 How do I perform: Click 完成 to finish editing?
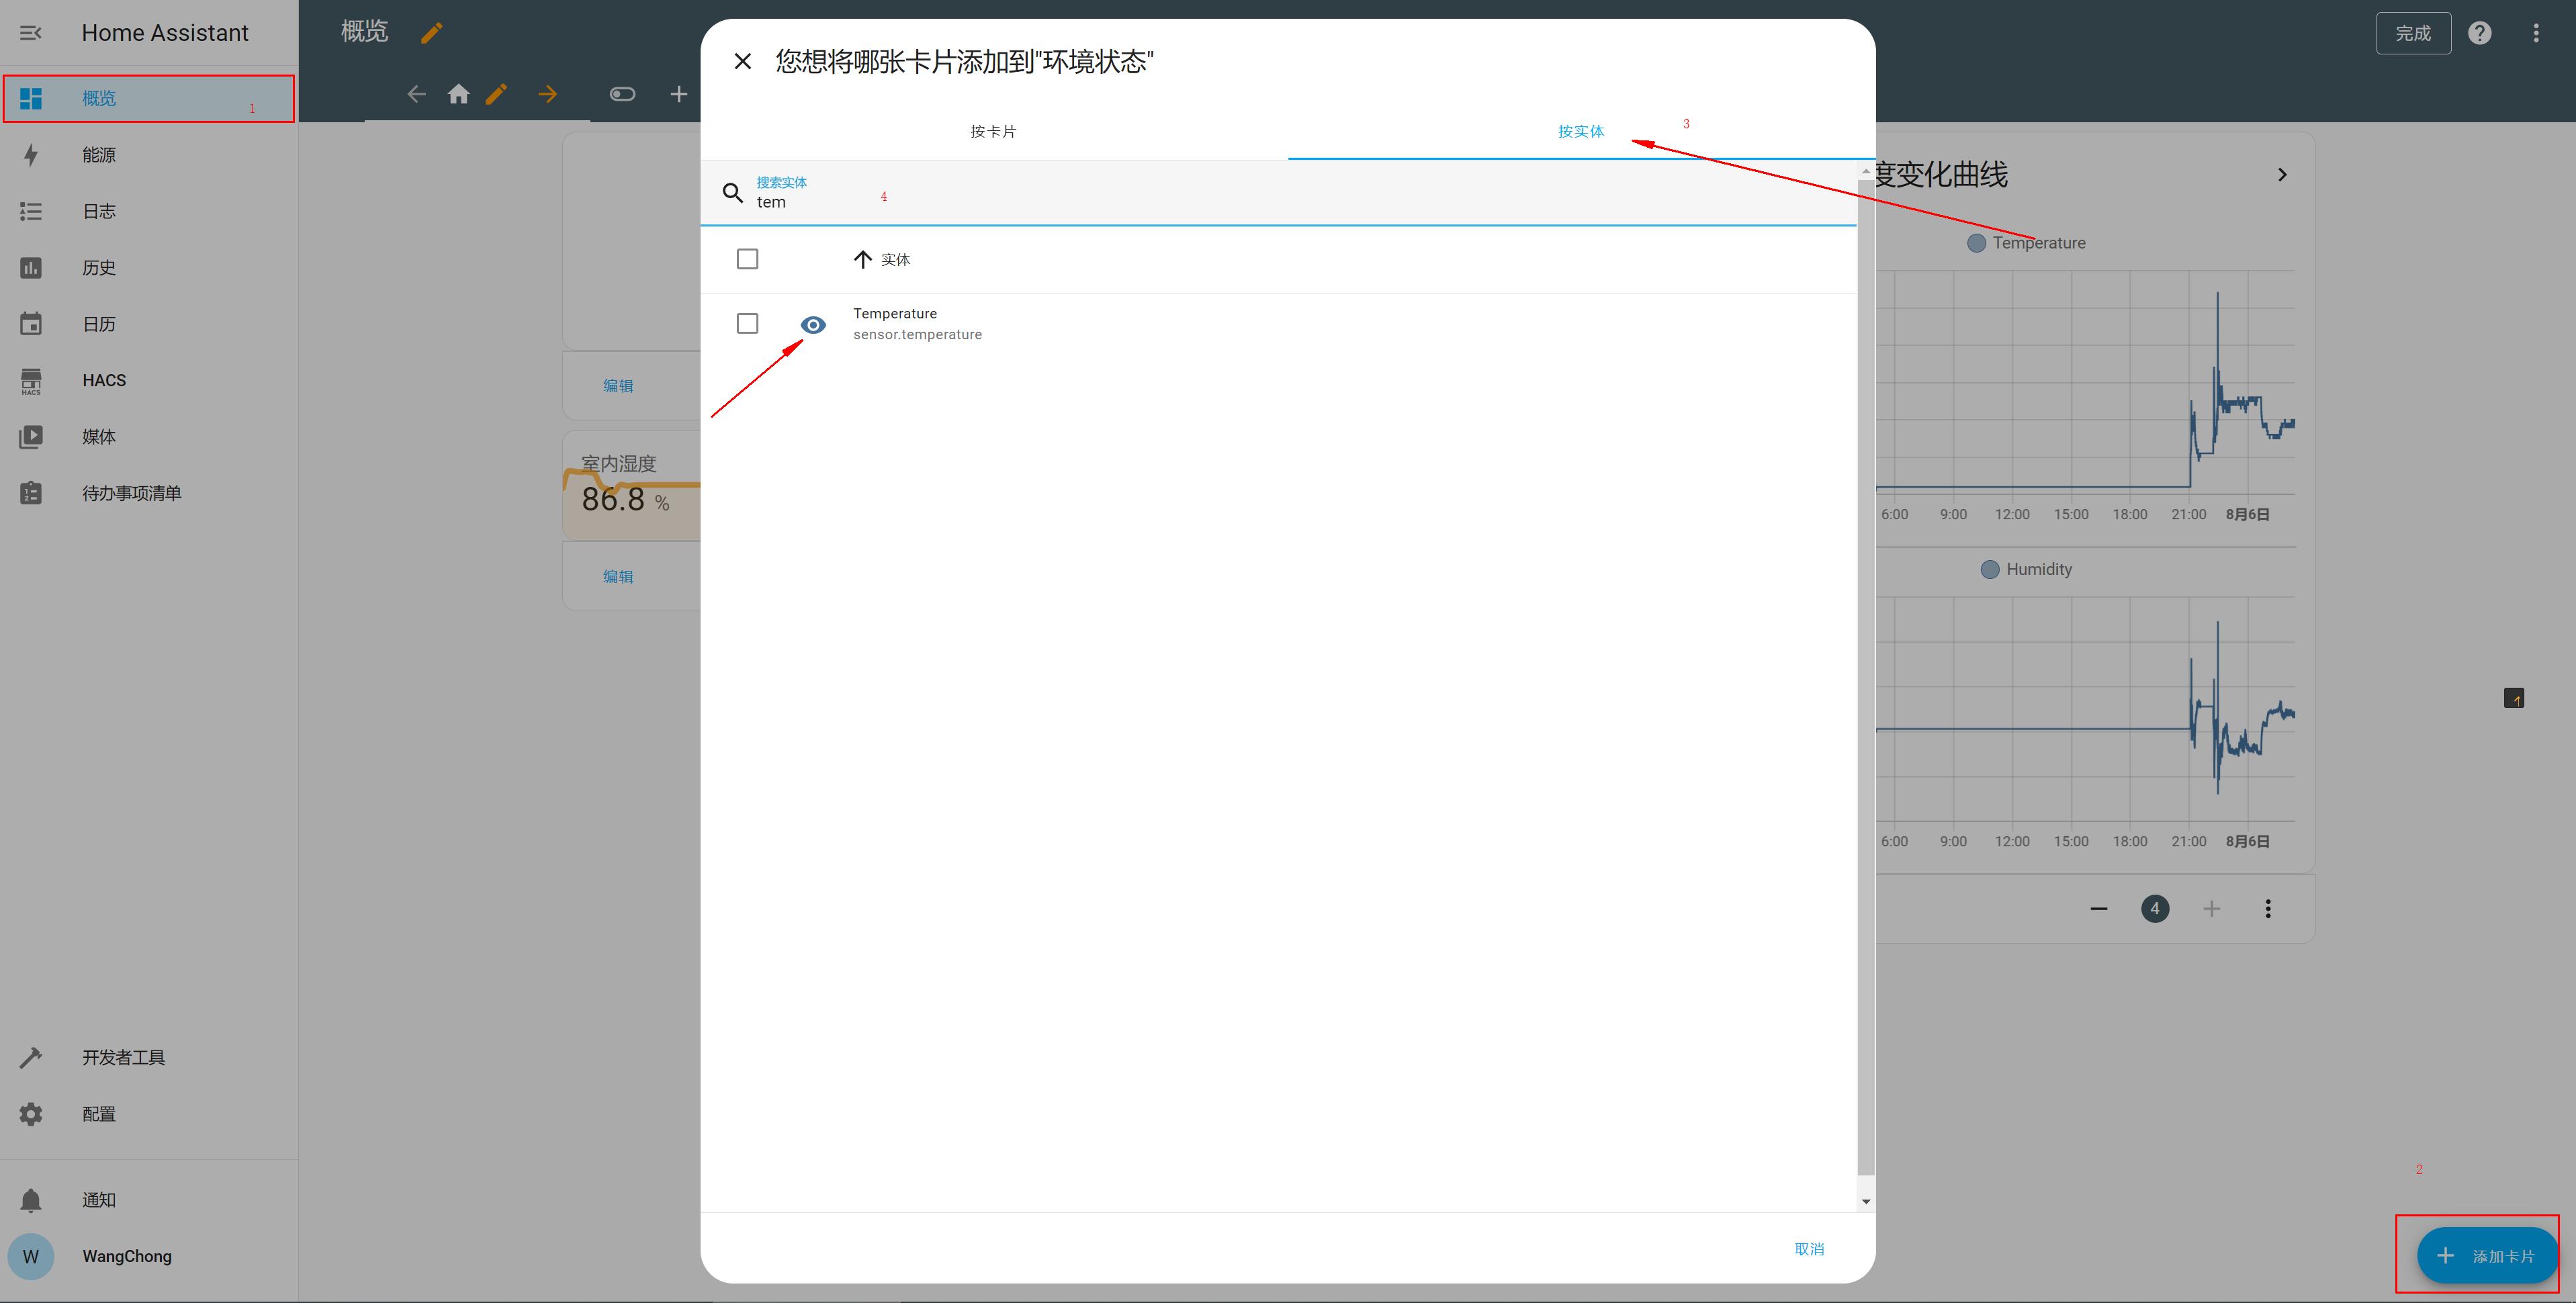(2412, 33)
